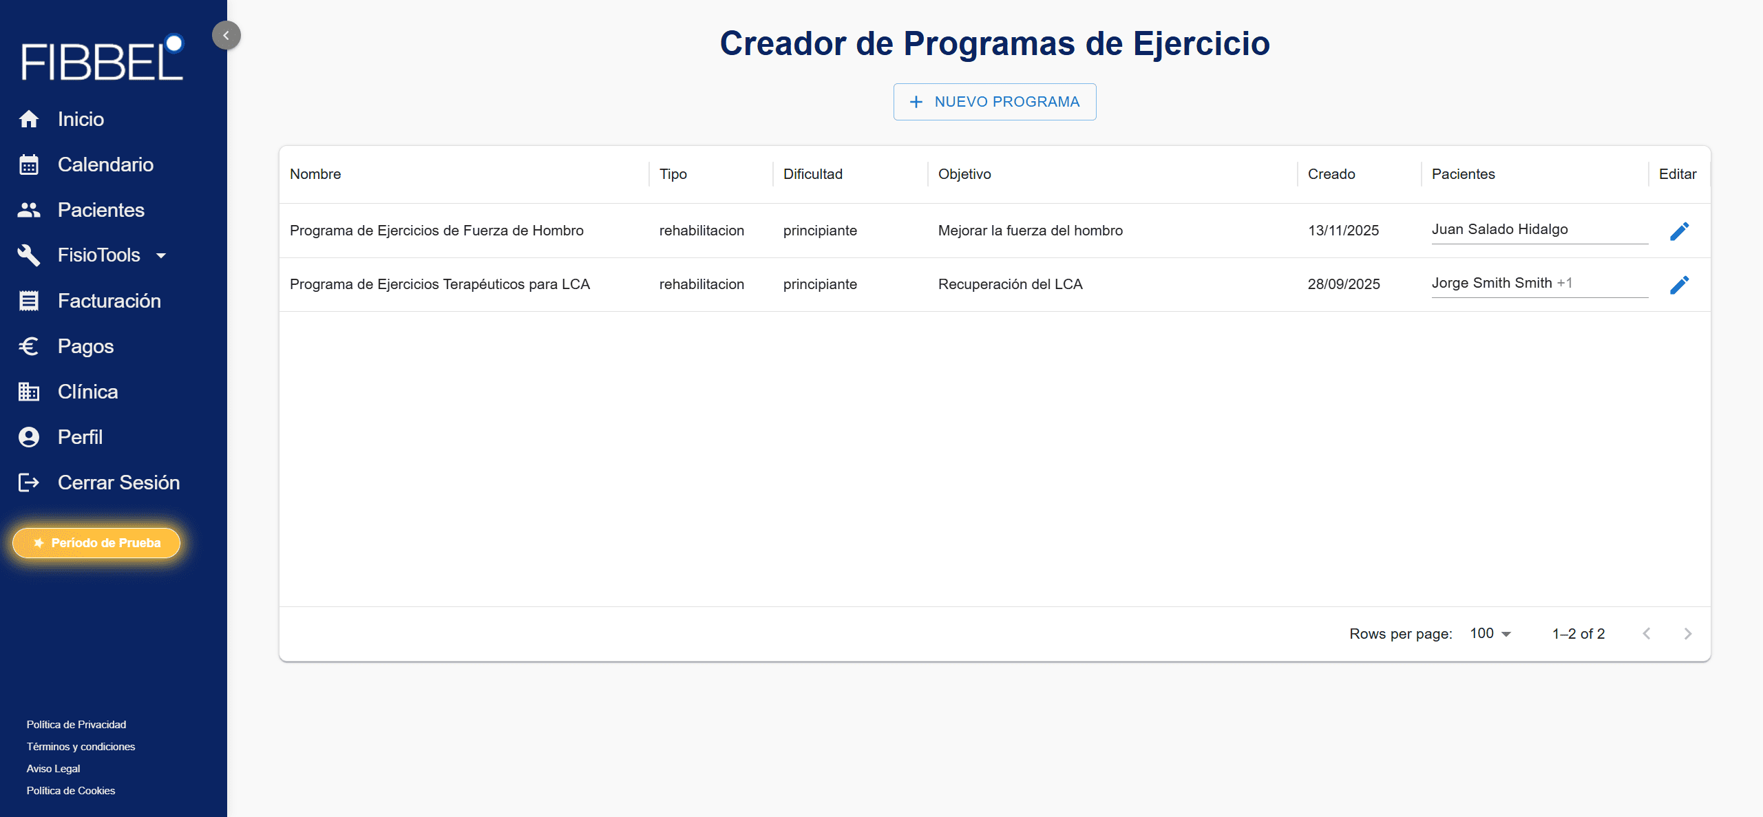Click the Facturación receipt icon
Screen dimensions: 1763x817
click(x=29, y=301)
